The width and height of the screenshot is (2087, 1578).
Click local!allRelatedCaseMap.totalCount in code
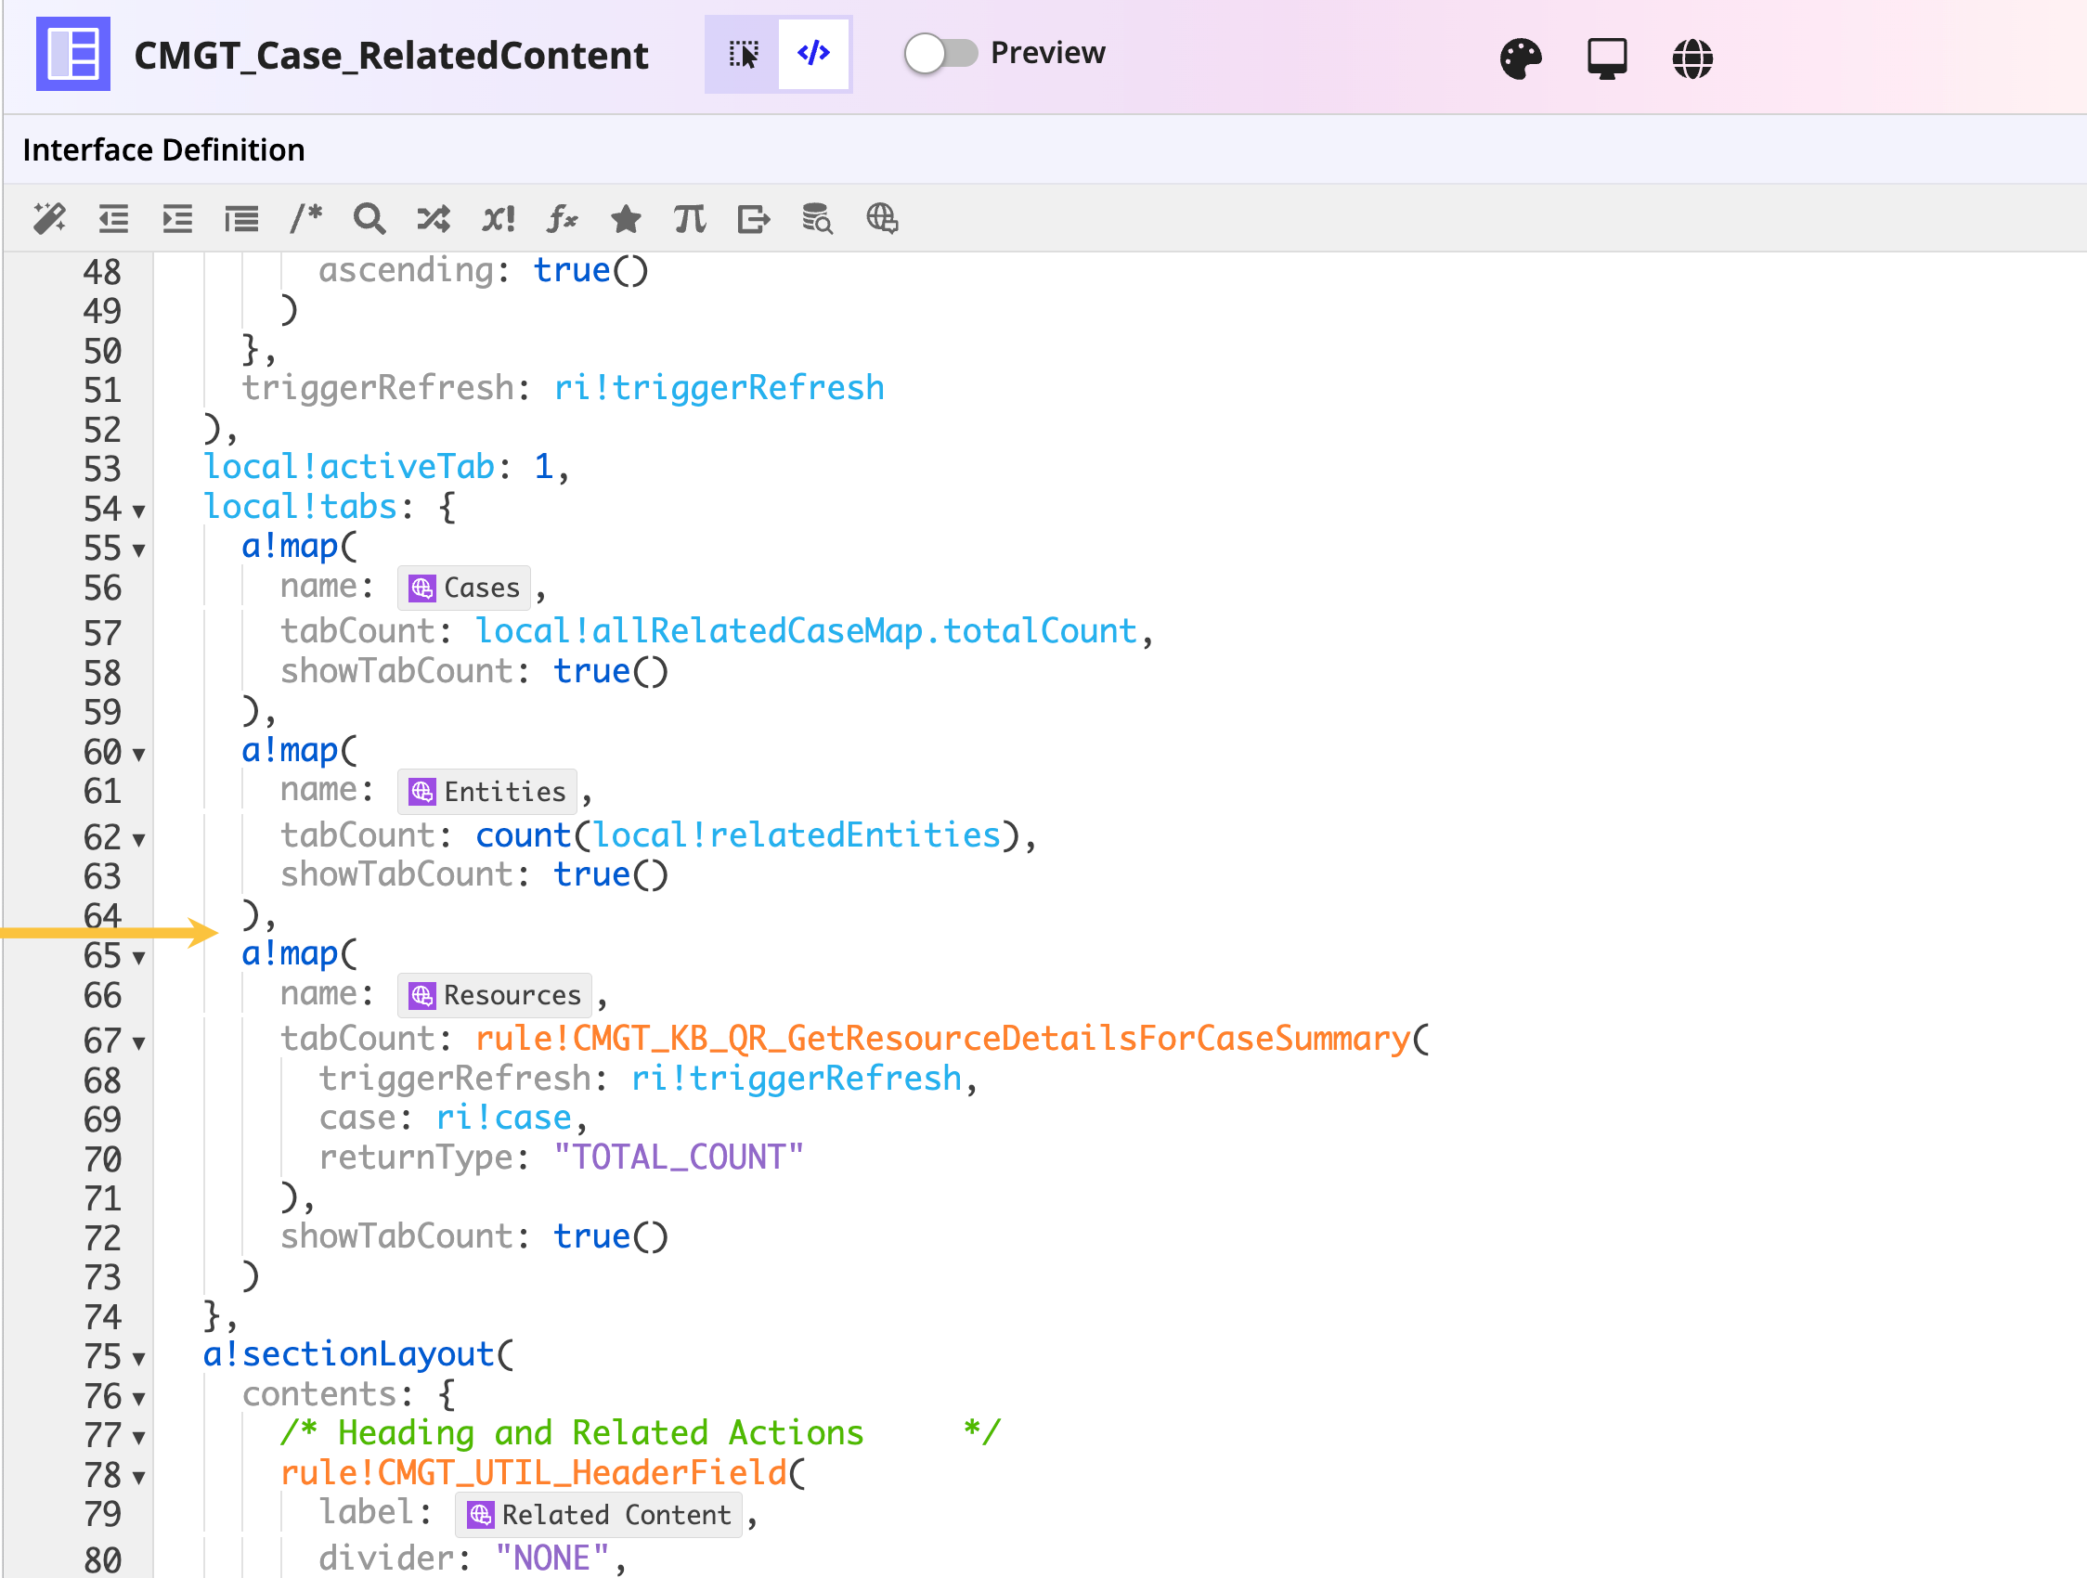[x=806, y=631]
